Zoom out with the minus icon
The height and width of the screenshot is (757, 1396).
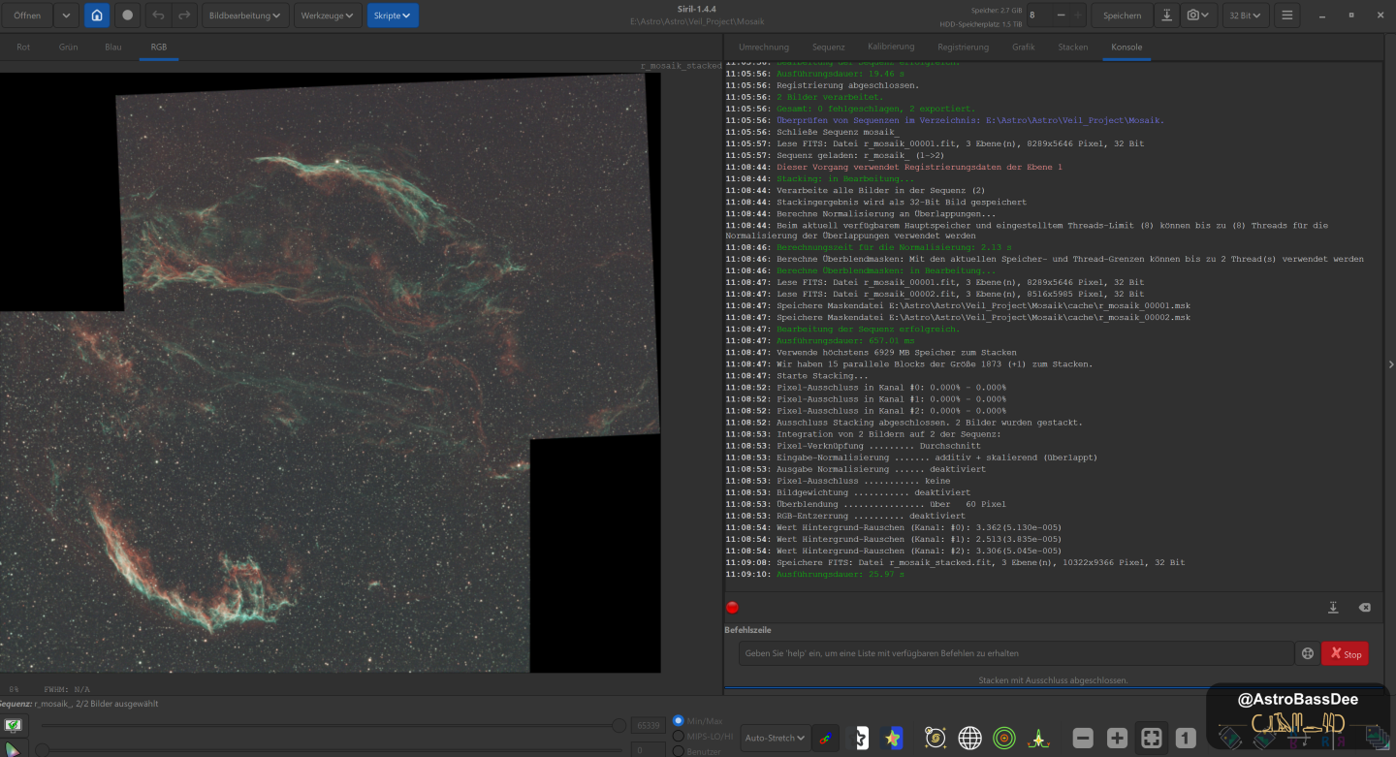coord(1083,739)
